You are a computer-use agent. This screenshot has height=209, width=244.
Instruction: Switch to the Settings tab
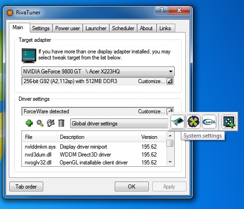click(41, 28)
